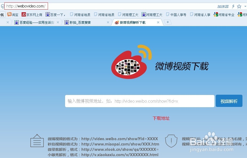247x158 pixels.
Task: Click the Weibo video address input field
Action: click(x=140, y=101)
